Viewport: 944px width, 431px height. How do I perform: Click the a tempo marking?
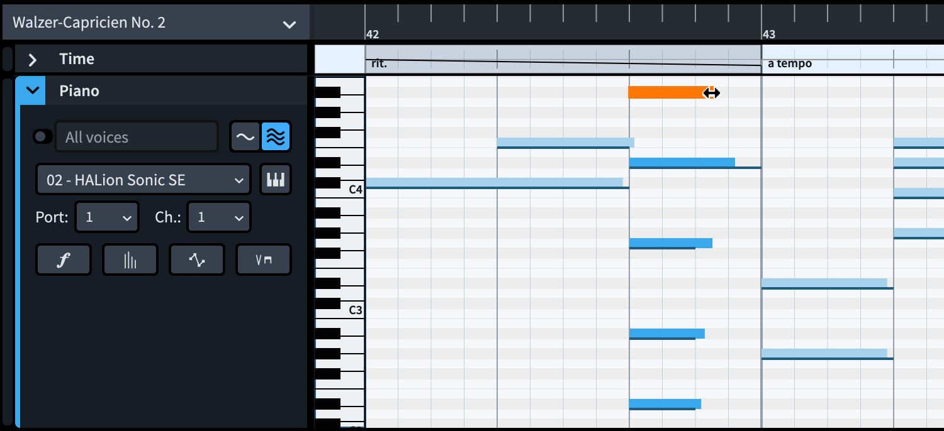click(x=790, y=63)
